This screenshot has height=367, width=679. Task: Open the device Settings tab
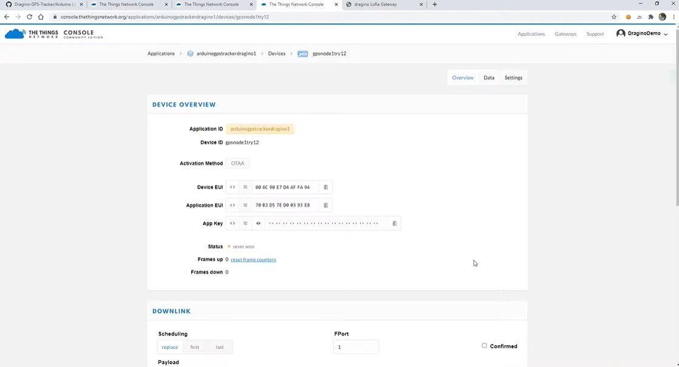pos(514,78)
